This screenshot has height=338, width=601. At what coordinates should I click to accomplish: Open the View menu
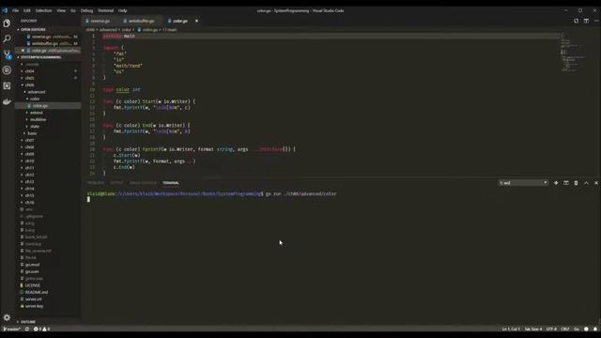point(61,10)
